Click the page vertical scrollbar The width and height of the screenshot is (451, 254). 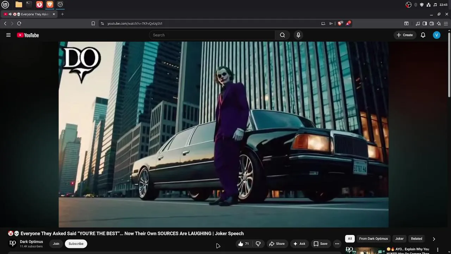pyautogui.click(x=449, y=64)
